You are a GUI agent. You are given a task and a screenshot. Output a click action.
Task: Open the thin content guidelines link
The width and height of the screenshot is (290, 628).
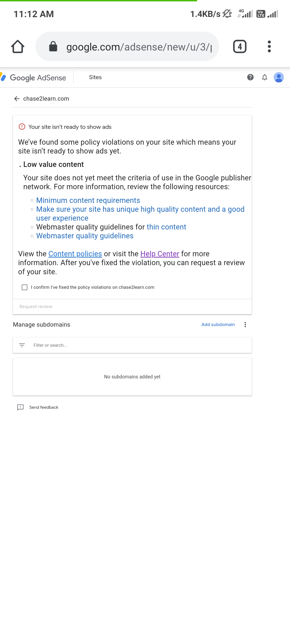click(166, 227)
